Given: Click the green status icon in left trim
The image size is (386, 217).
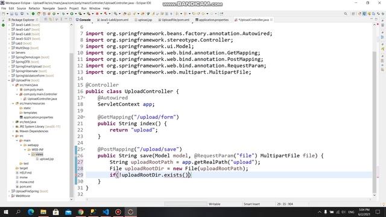Looking at the screenshot, I should tap(3, 25).
